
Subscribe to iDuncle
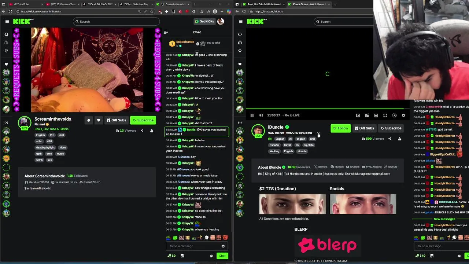tap(391, 128)
